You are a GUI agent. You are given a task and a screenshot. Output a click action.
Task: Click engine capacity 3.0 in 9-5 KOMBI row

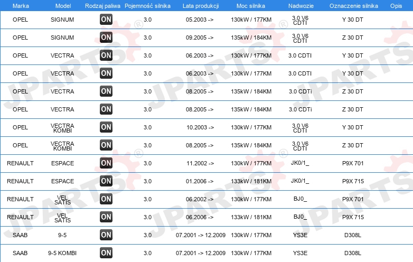(x=147, y=253)
